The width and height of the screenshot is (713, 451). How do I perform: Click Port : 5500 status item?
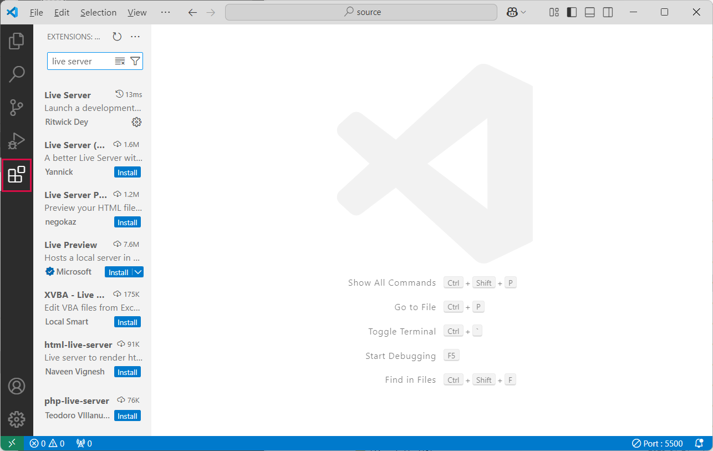[x=658, y=443]
